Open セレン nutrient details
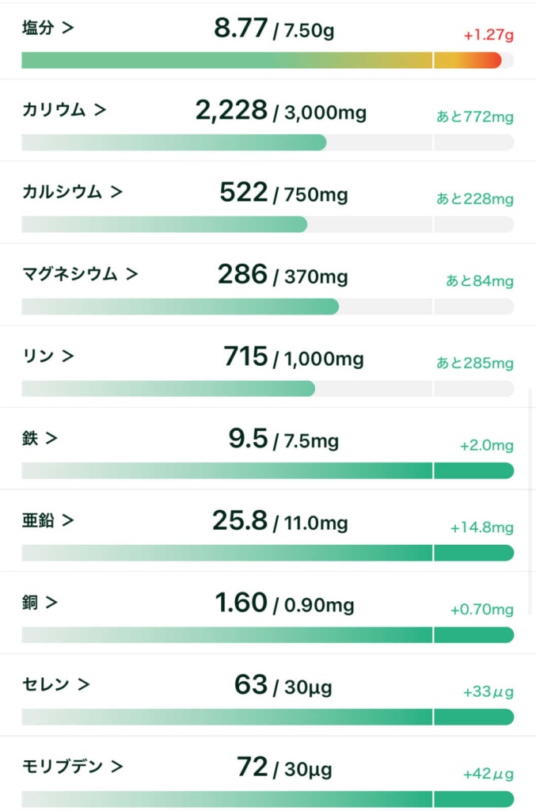Screen dimensions: 536x811 [56, 684]
